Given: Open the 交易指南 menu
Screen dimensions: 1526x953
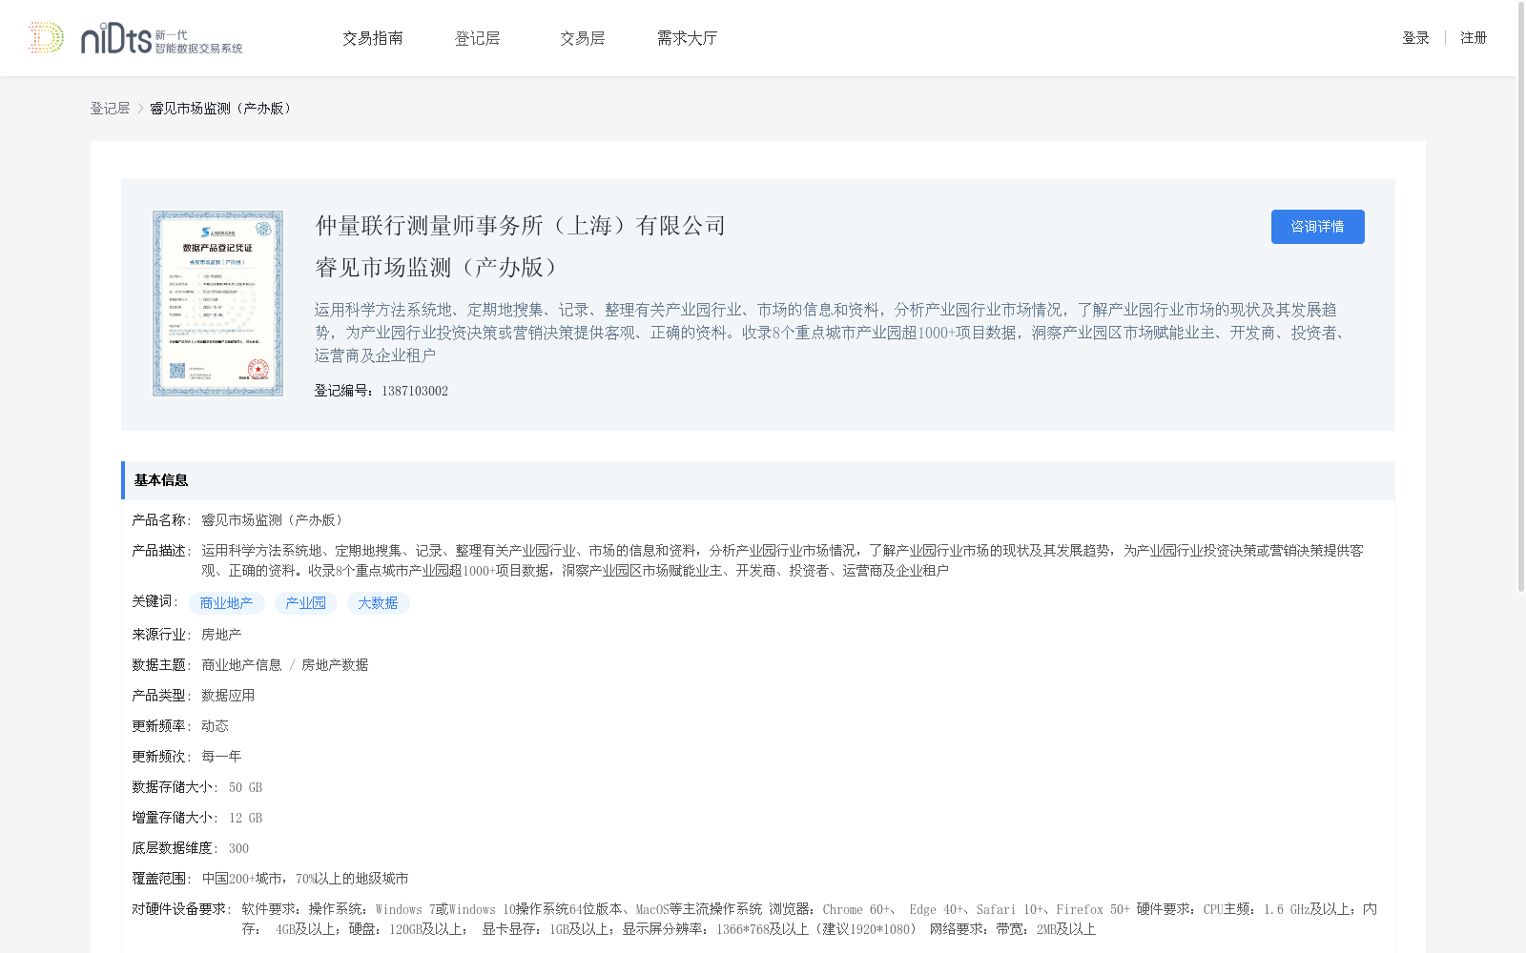Looking at the screenshot, I should click(x=373, y=38).
